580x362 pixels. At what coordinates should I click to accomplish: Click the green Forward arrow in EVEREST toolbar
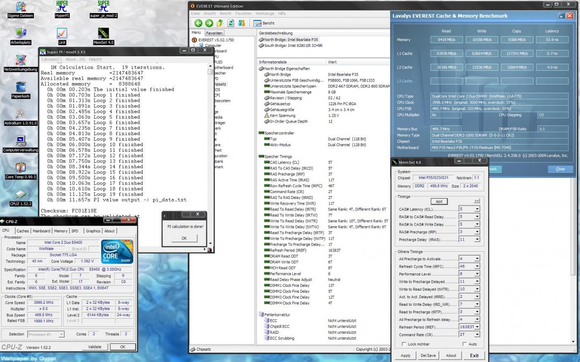pyautogui.click(x=209, y=23)
